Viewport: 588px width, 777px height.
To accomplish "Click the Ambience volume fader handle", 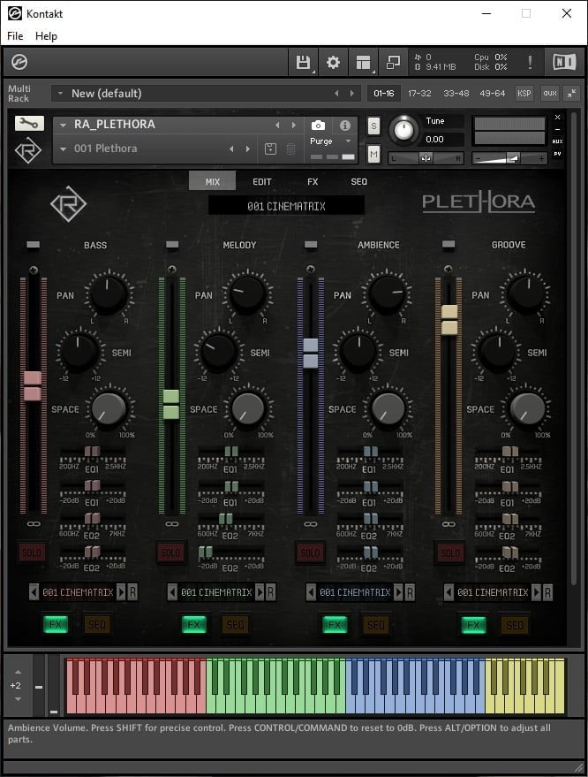I will click(x=310, y=353).
